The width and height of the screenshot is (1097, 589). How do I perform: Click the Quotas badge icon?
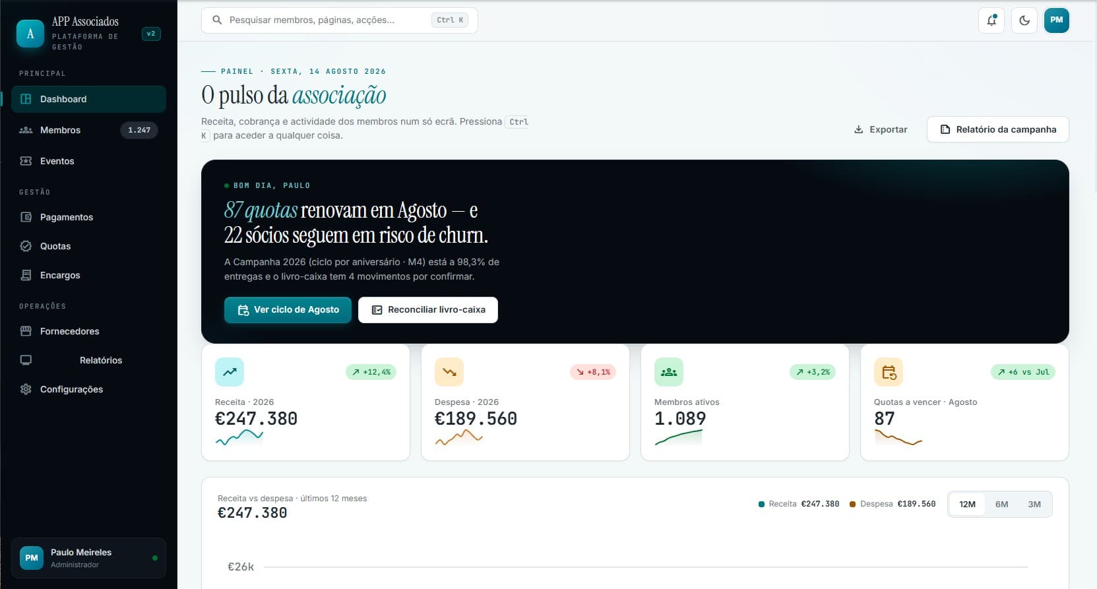point(26,246)
